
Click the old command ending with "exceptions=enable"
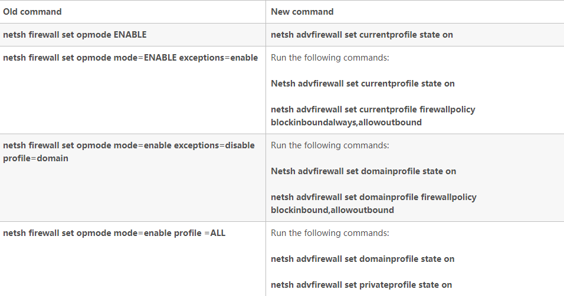pos(130,58)
